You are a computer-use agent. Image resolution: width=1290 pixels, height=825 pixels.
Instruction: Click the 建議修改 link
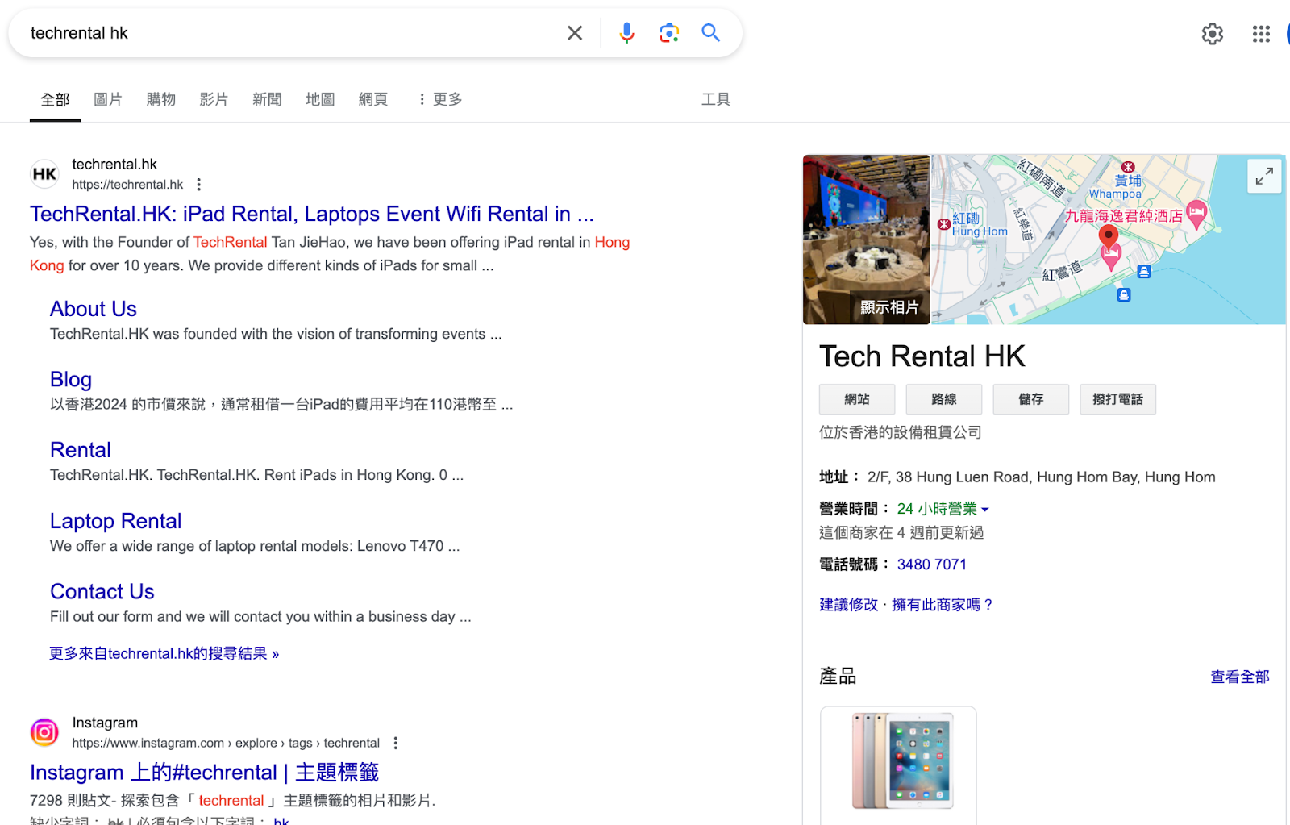pyautogui.click(x=848, y=605)
